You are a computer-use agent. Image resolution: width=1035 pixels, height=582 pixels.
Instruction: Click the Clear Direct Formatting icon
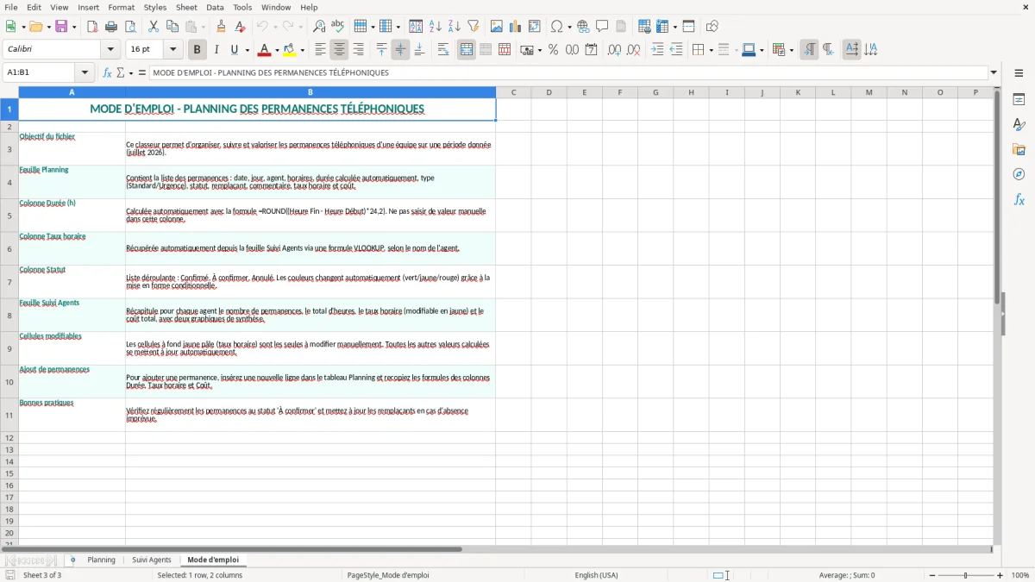(240, 27)
